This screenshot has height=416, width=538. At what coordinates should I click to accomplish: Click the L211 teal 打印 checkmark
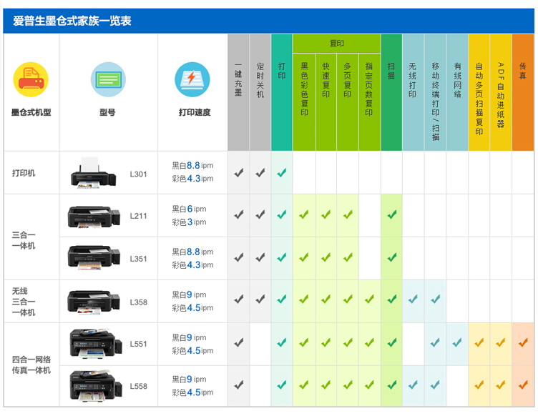[282, 214]
